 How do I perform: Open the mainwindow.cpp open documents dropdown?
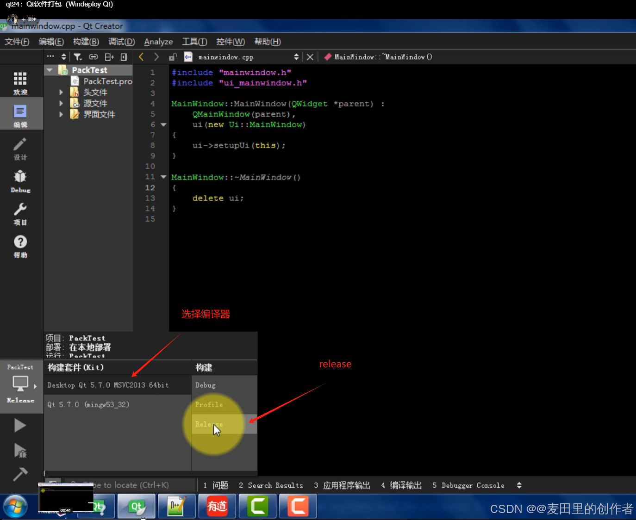point(296,57)
